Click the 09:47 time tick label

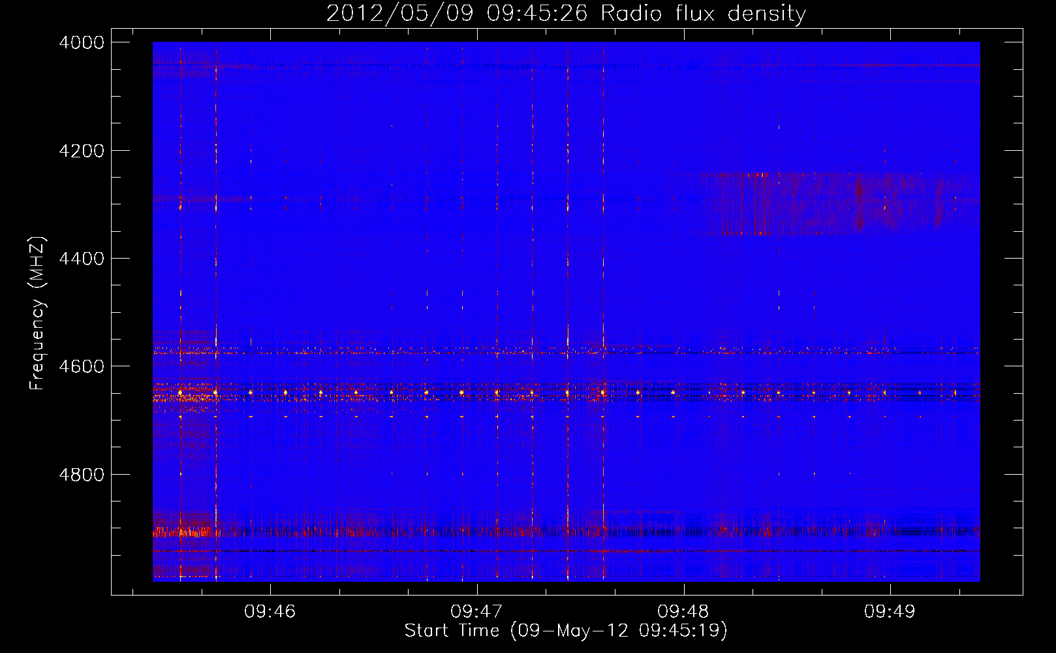click(476, 612)
